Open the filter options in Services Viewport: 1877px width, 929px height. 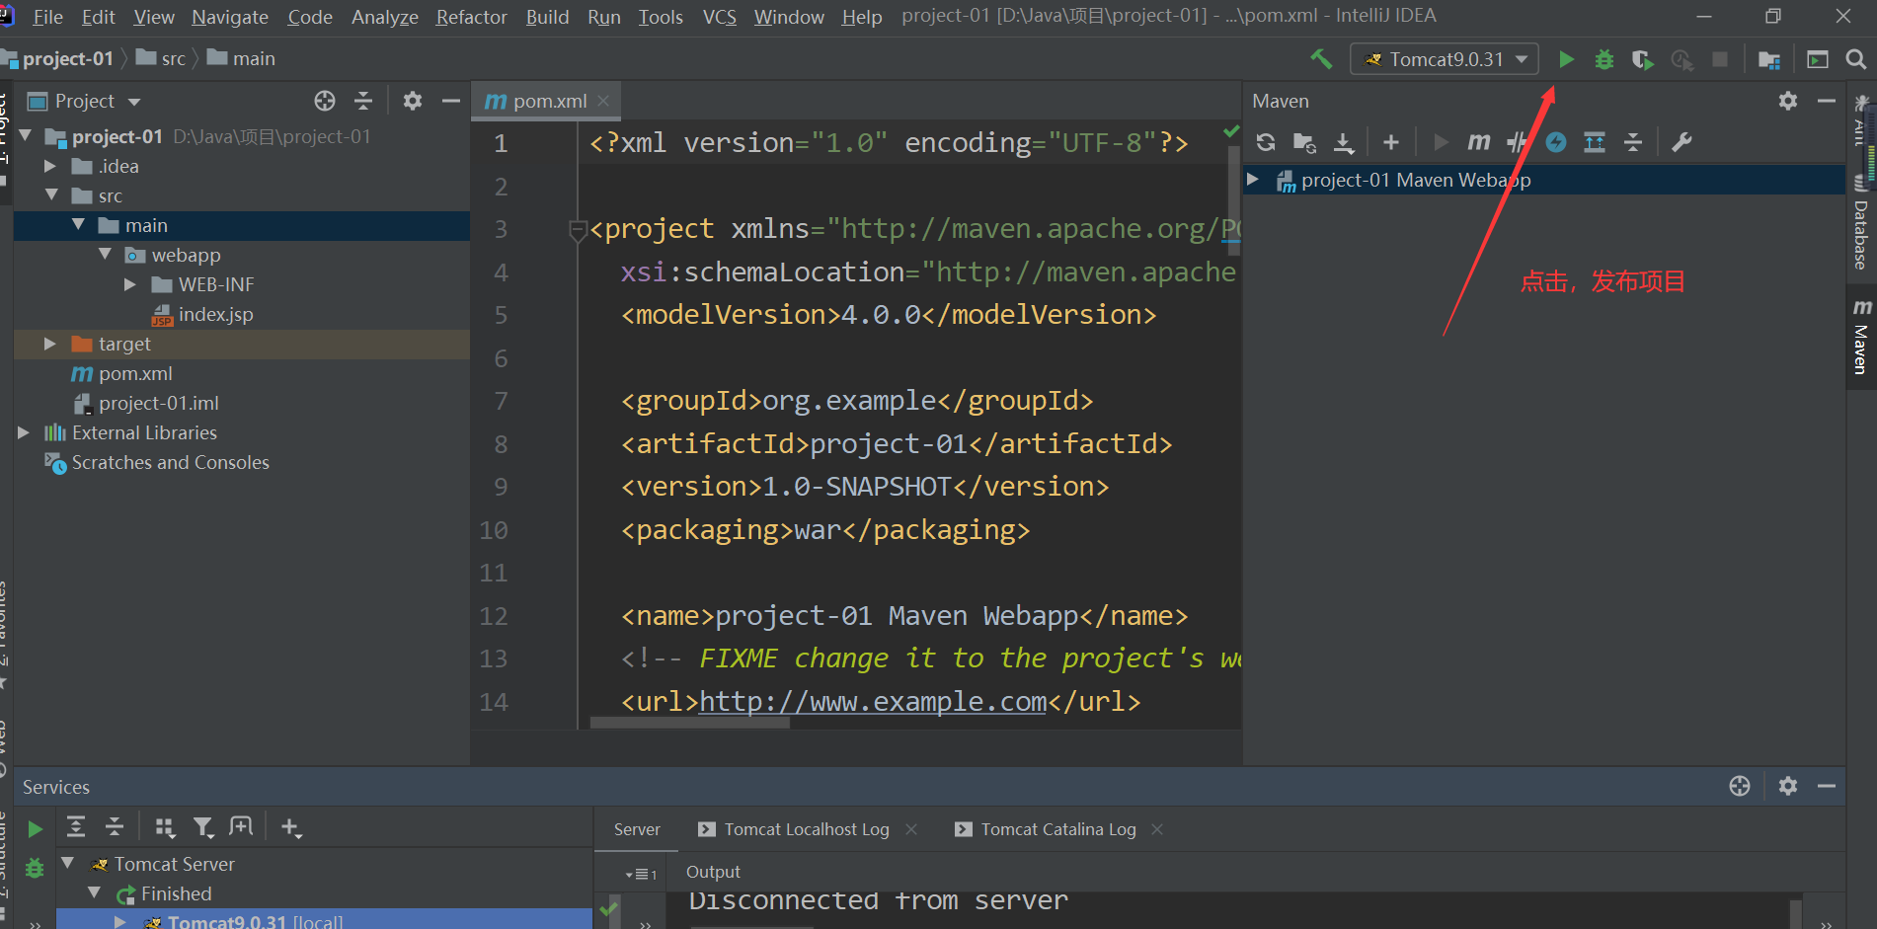click(x=203, y=827)
